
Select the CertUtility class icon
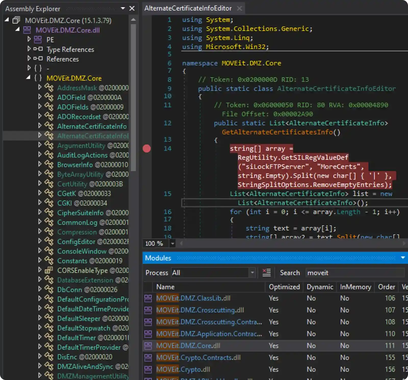coord(49,184)
